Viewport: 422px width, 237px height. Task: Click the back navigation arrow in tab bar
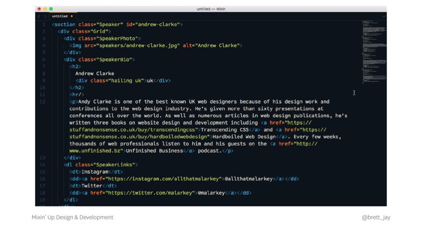(x=39, y=16)
